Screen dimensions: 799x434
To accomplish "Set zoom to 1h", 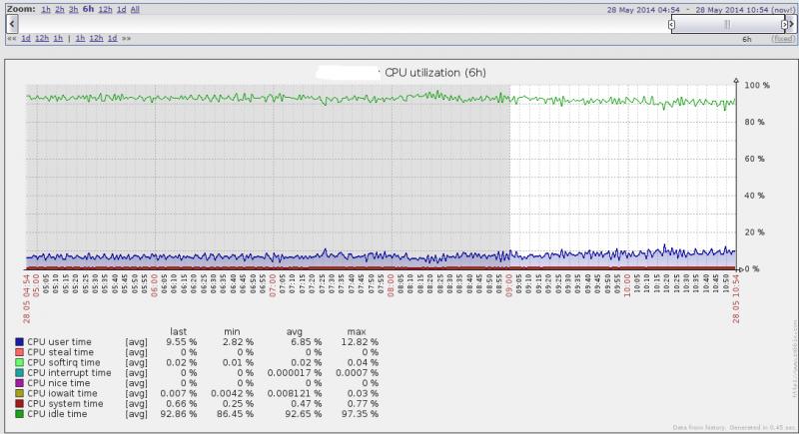I will 46,9.
